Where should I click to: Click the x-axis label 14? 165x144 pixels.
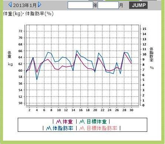(x=73, y=110)
